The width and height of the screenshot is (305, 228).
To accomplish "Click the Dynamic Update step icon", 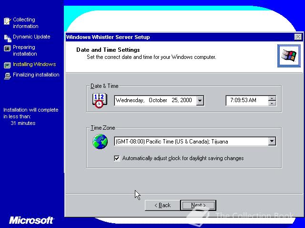I will (x=8, y=38).
